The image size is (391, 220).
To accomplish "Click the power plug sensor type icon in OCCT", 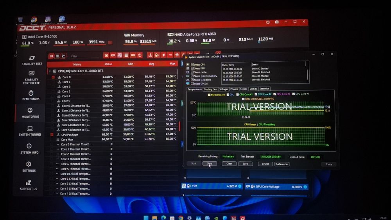I will pos(163,55).
